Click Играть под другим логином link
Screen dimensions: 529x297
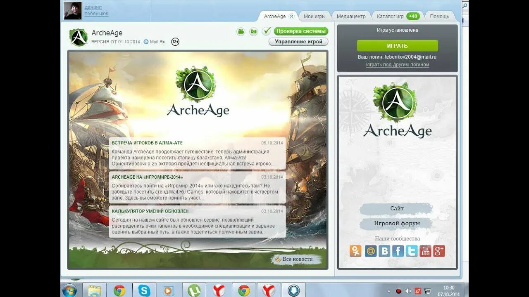pyautogui.click(x=398, y=65)
